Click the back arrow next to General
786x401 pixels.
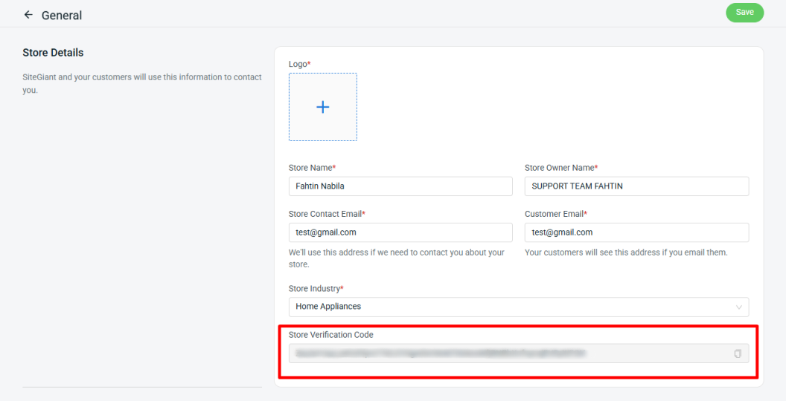(28, 15)
